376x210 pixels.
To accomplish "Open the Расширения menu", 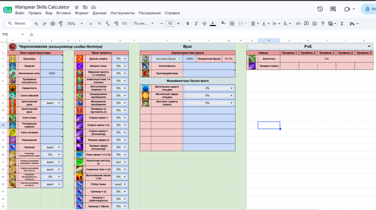I will [x=149, y=13].
